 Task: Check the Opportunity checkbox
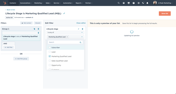pos(50,65)
